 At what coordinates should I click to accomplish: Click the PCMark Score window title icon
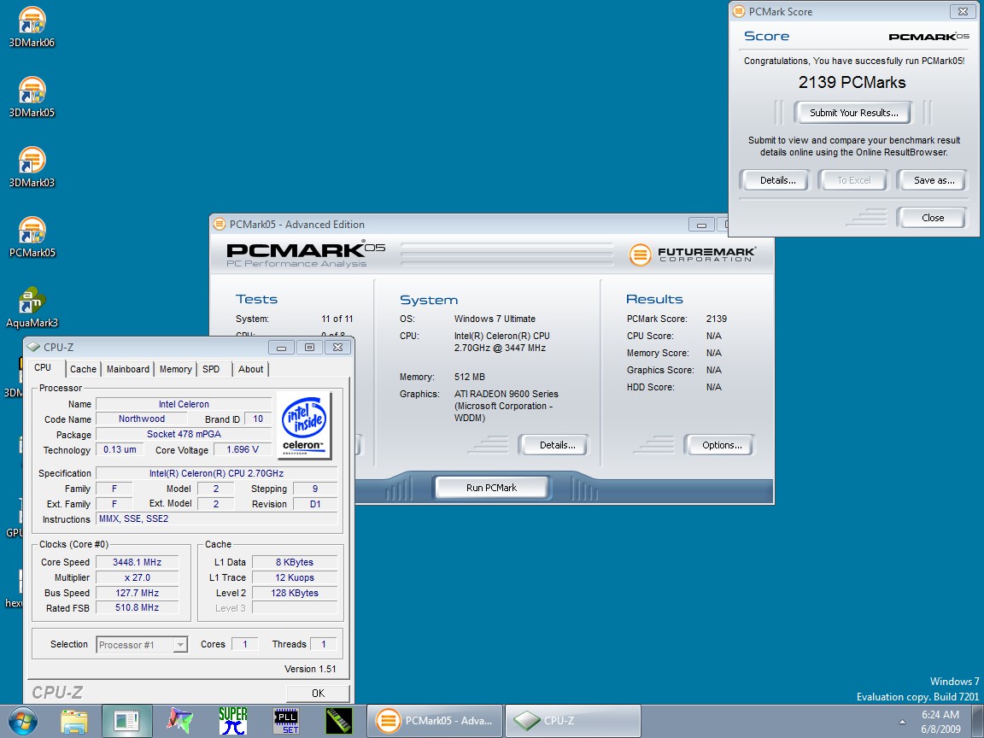tap(739, 11)
